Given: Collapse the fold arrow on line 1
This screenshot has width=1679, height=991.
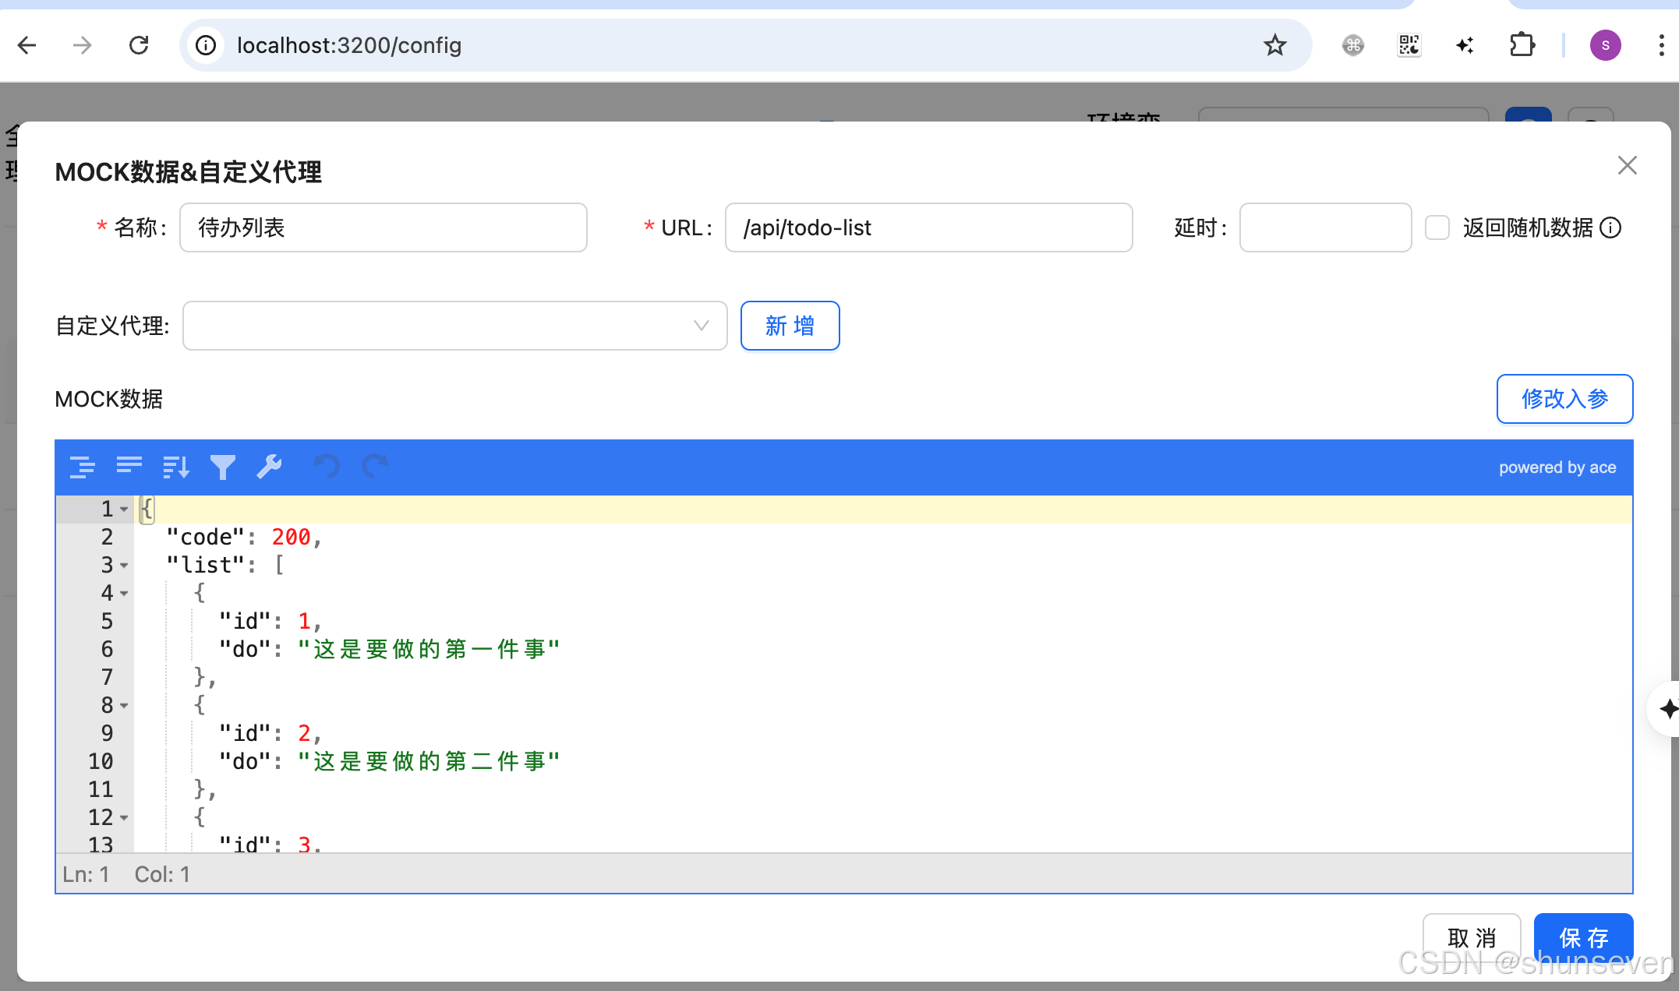Looking at the screenshot, I should tap(124, 510).
